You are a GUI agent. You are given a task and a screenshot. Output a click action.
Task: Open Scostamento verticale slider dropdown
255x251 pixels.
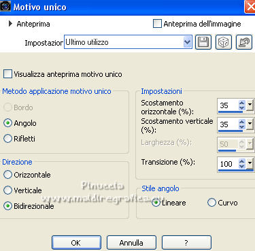250,124
